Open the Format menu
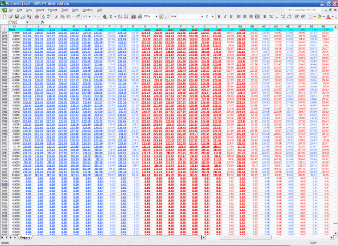This screenshot has height=246, width=338. (x=52, y=10)
